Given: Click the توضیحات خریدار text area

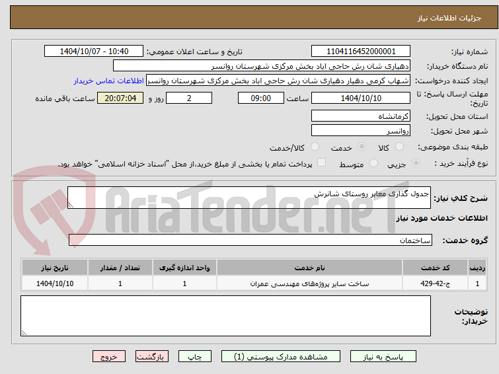Looking at the screenshot, I should pos(225,316).
